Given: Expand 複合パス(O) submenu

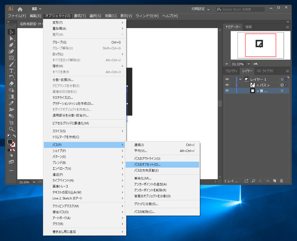Looking at the screenshot, I should pos(85,212).
